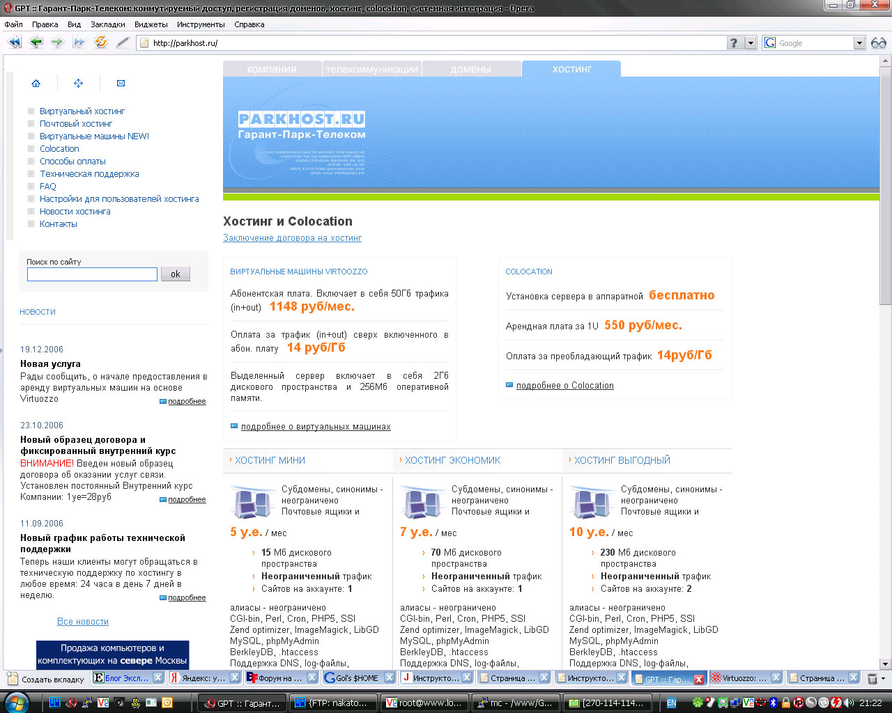Select the 'хостинг' site tab

[x=571, y=69]
